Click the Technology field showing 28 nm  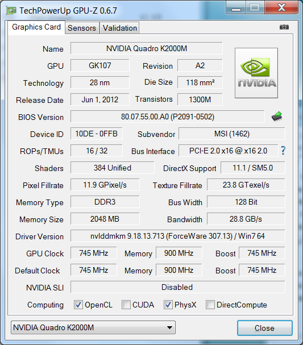tap(100, 82)
